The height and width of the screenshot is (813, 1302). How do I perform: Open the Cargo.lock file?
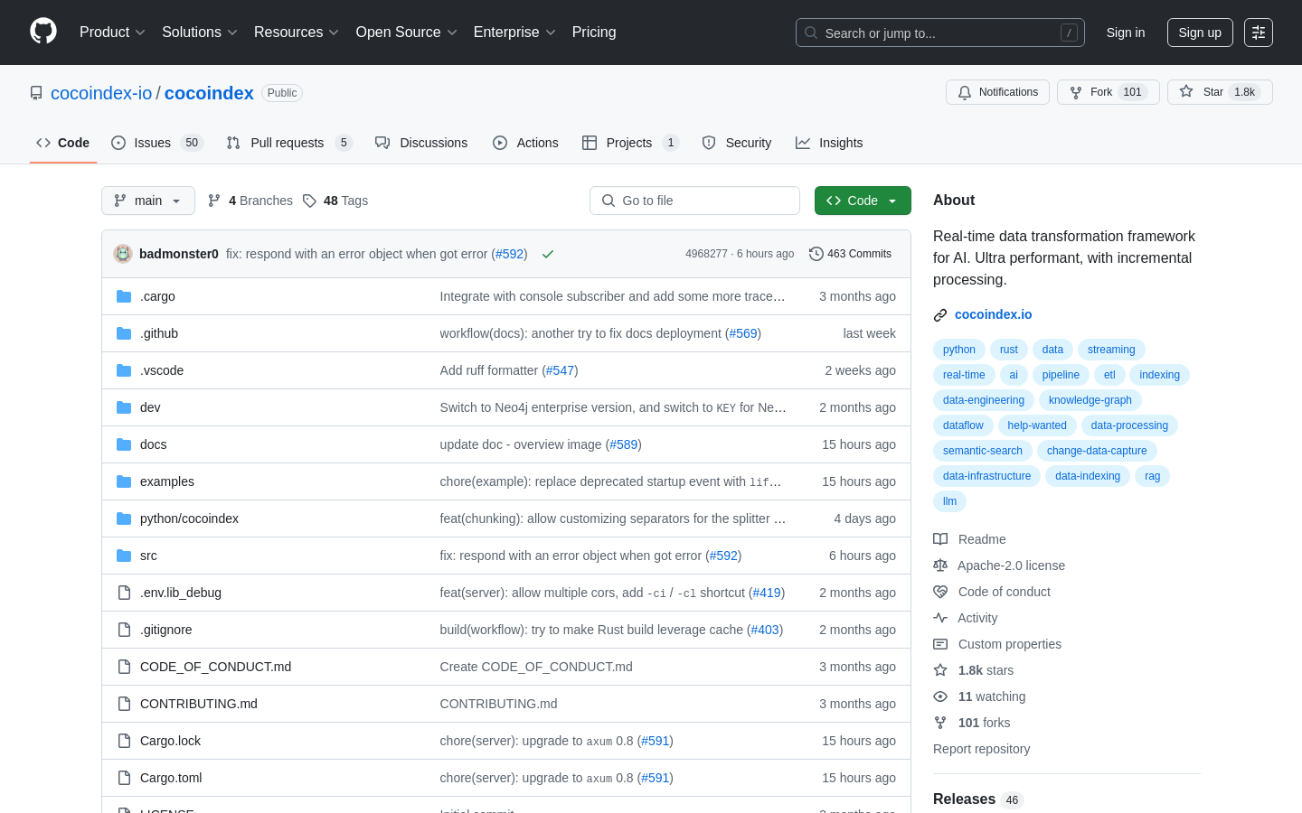(x=170, y=741)
